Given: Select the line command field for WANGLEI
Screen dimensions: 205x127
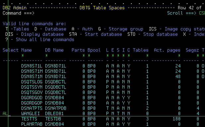Looking at the screenshot, I should [11, 113].
